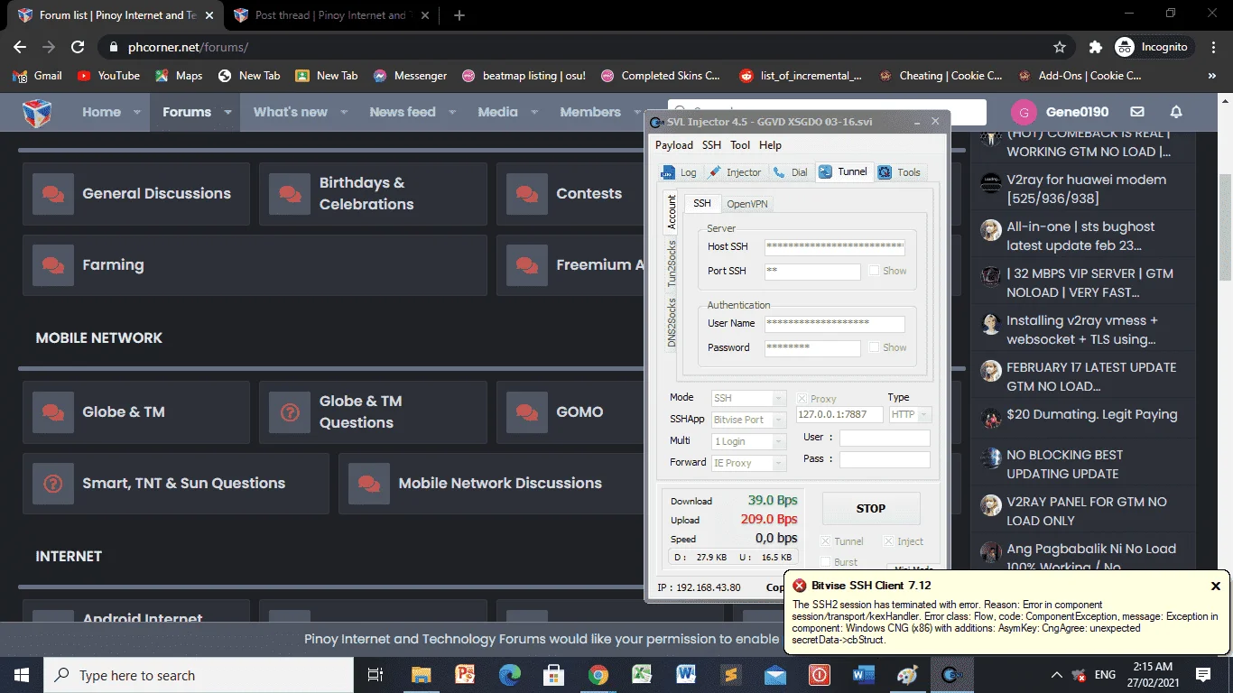Open the SSHApp dropdown showing Bitvise Port
Image resolution: width=1233 pixels, height=693 pixels.
[x=748, y=420]
